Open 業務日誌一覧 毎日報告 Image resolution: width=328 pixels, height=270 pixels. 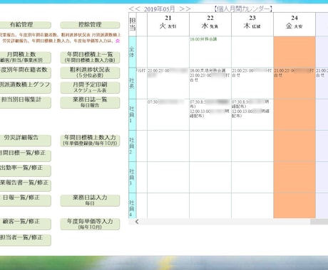(90, 102)
